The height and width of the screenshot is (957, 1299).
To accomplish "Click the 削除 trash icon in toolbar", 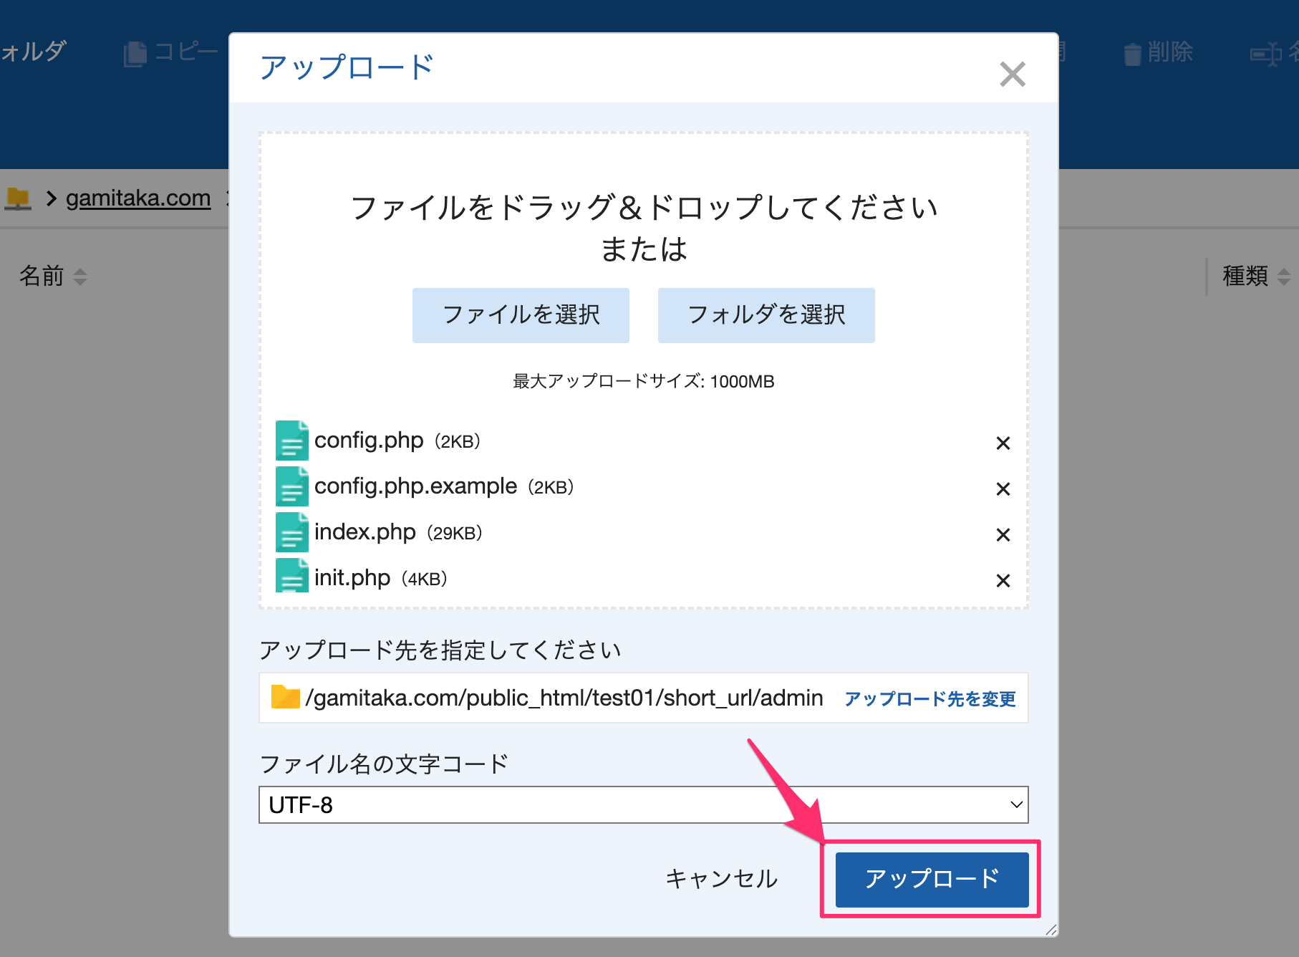I will (1132, 54).
